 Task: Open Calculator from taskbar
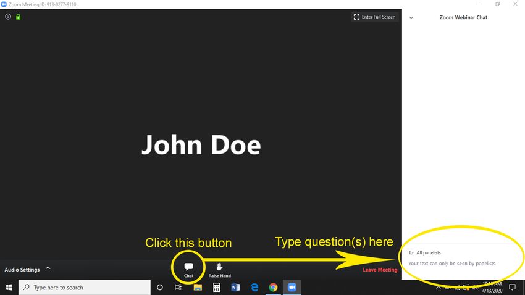[217, 288]
